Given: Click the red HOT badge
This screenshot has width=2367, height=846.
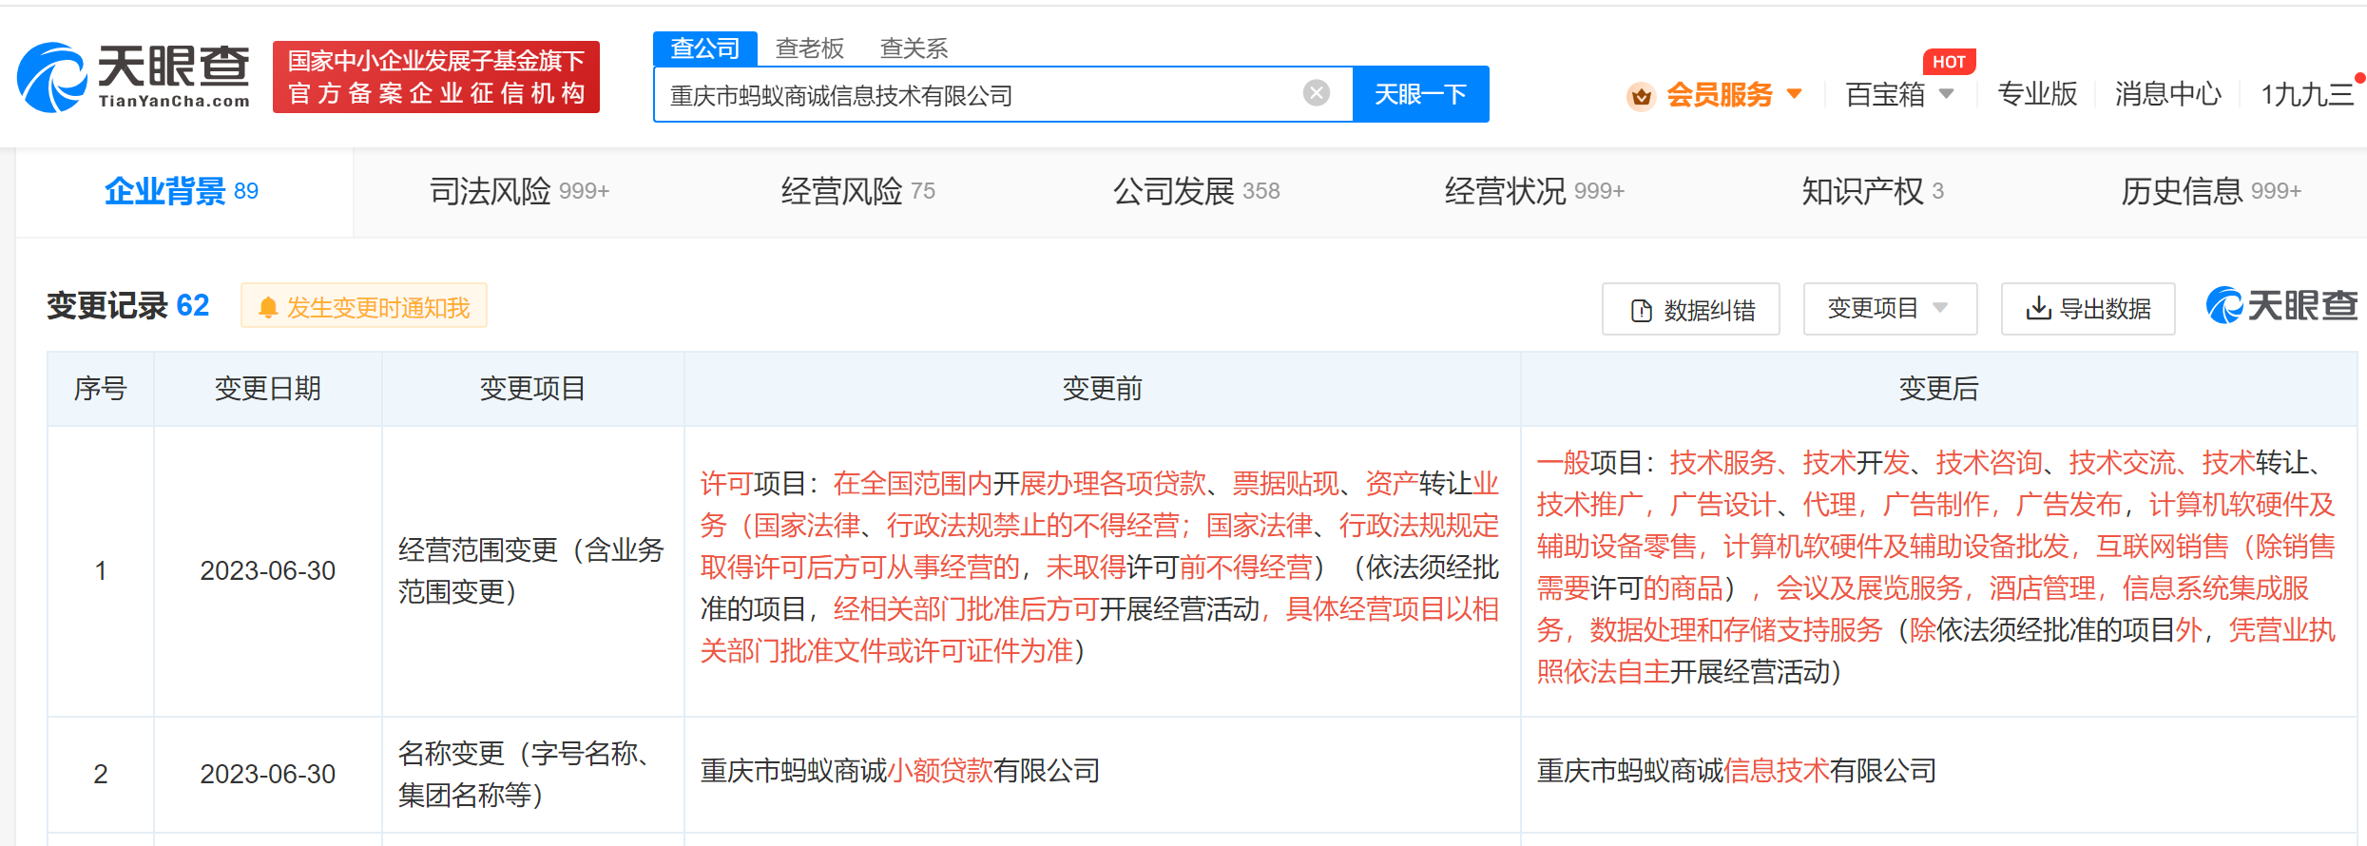Looking at the screenshot, I should (1949, 62).
